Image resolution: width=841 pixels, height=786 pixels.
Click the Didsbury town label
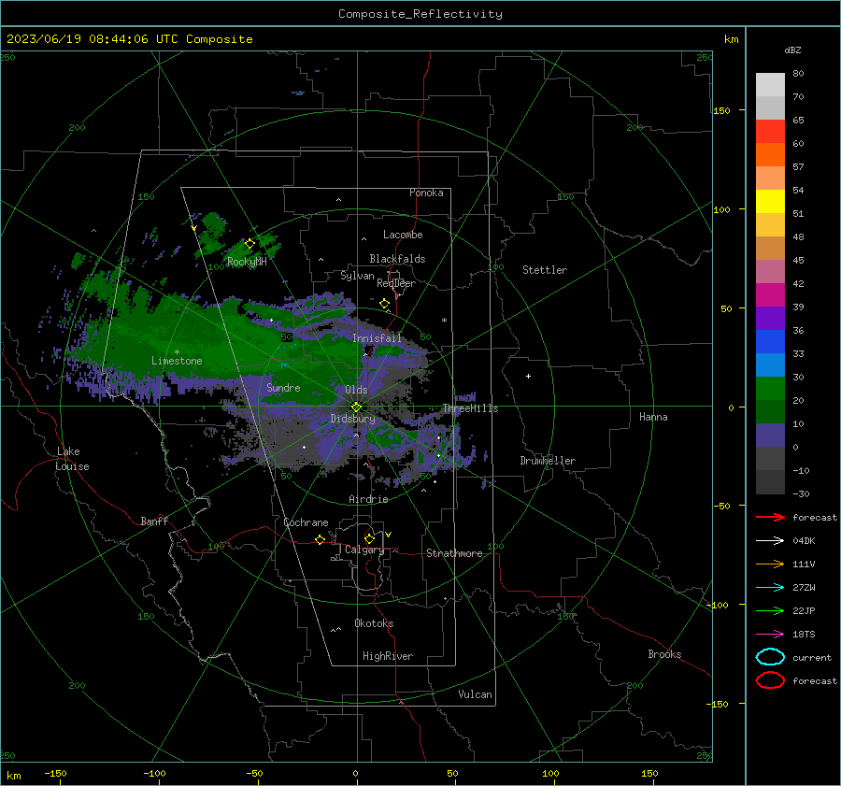point(353,419)
